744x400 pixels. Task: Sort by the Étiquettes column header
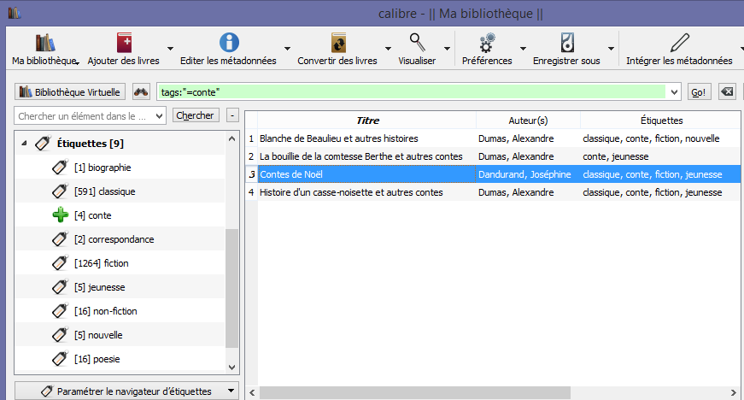click(x=660, y=121)
